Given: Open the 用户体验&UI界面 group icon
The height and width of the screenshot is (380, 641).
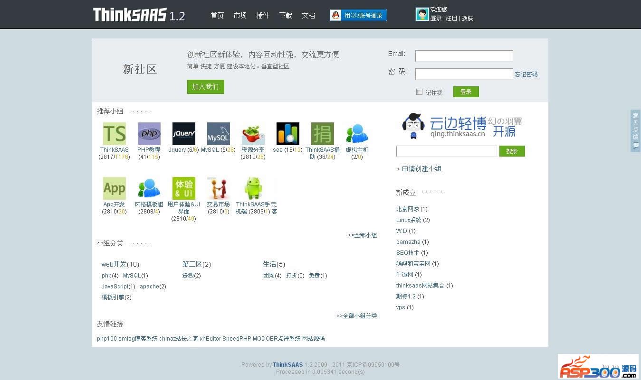Looking at the screenshot, I should (184, 188).
